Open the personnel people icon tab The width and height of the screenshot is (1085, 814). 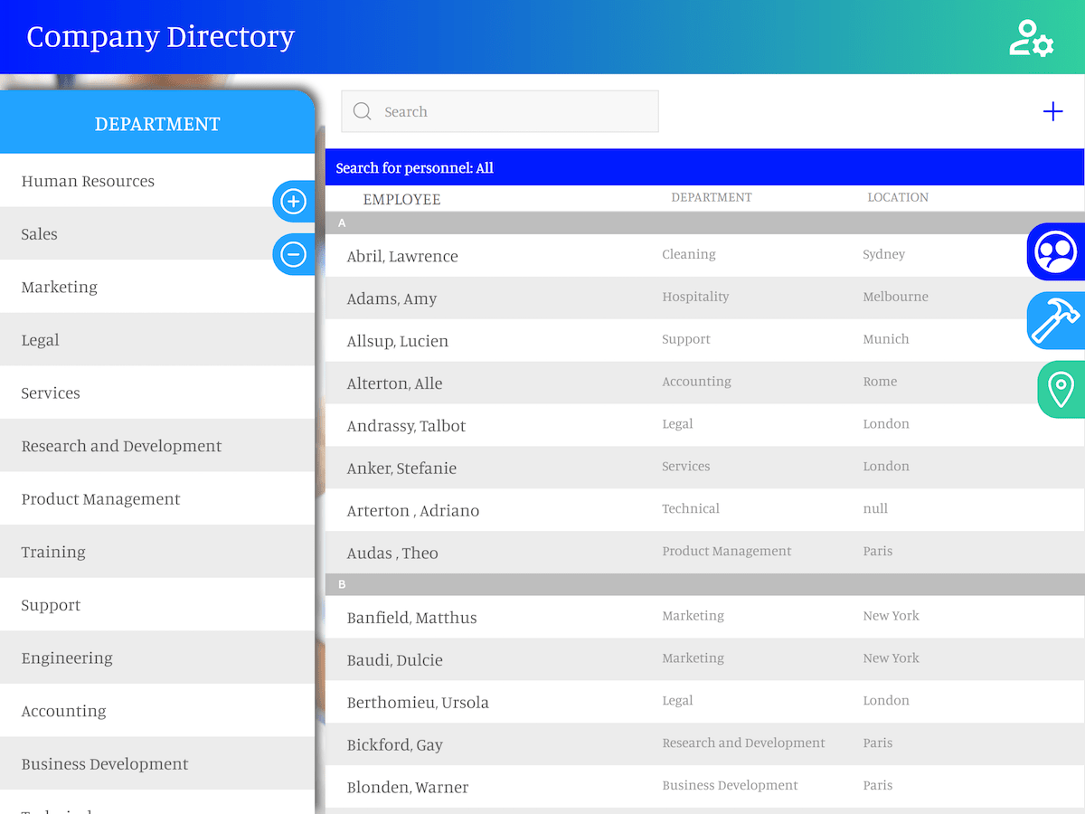pos(1056,251)
